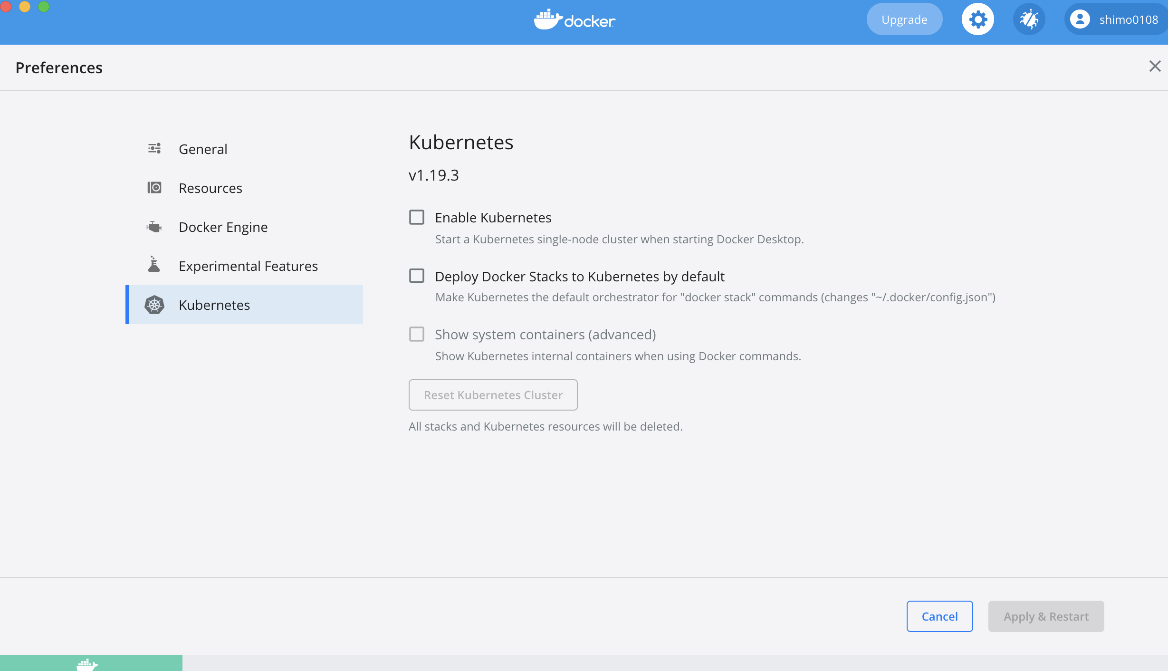Image resolution: width=1168 pixels, height=671 pixels.
Task: Open Experimental Features section
Action: (x=248, y=266)
